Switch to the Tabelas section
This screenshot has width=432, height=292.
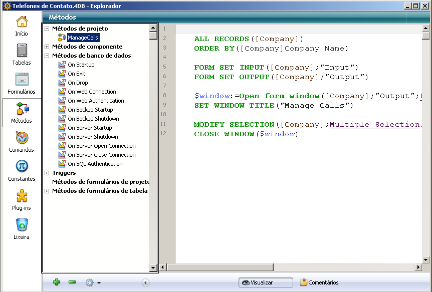[x=22, y=55]
